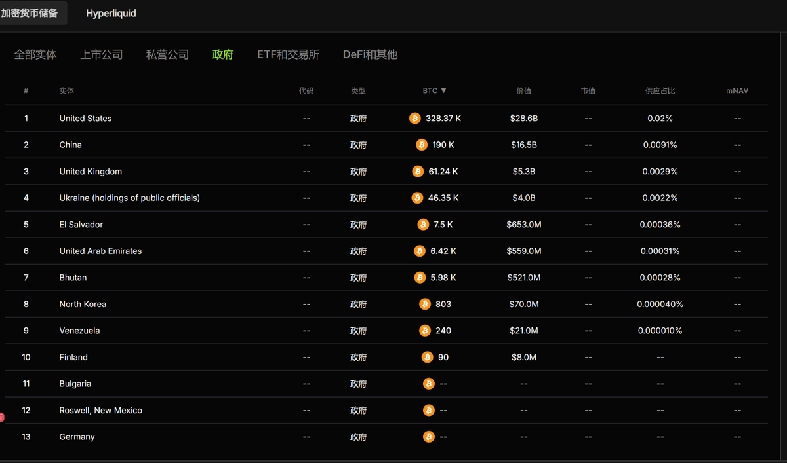The image size is (787, 463).
Task: Click the 0.0091% supply share cell
Action: pyautogui.click(x=660, y=145)
